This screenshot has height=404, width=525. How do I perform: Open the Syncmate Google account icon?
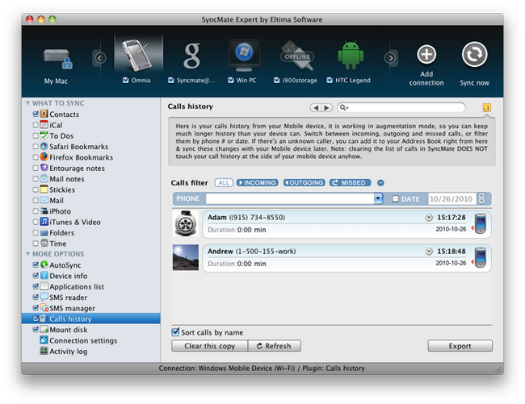(x=192, y=56)
